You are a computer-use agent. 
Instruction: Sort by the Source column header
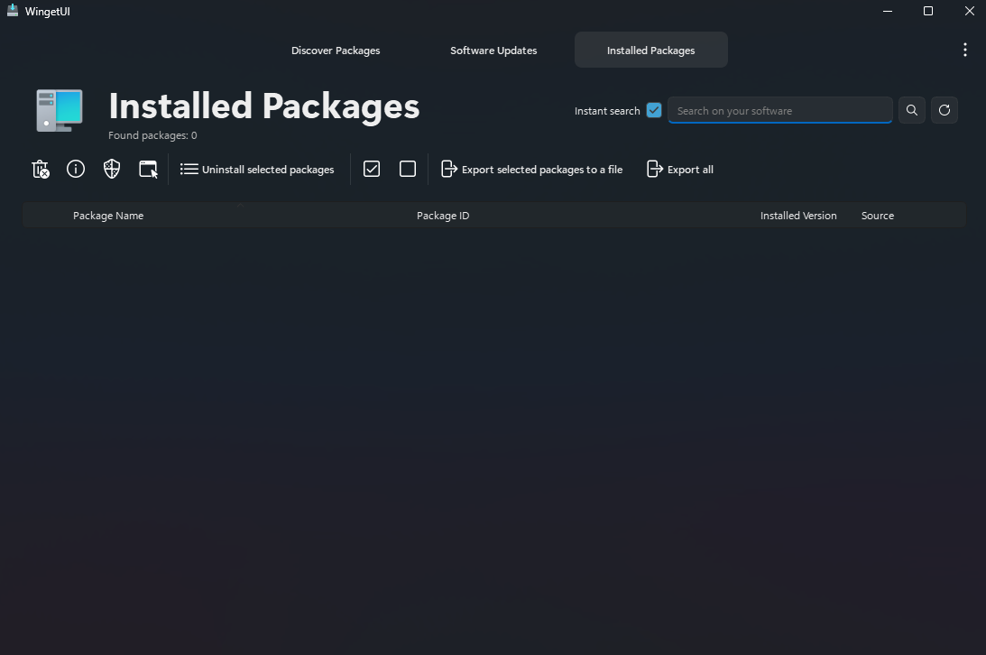click(876, 215)
